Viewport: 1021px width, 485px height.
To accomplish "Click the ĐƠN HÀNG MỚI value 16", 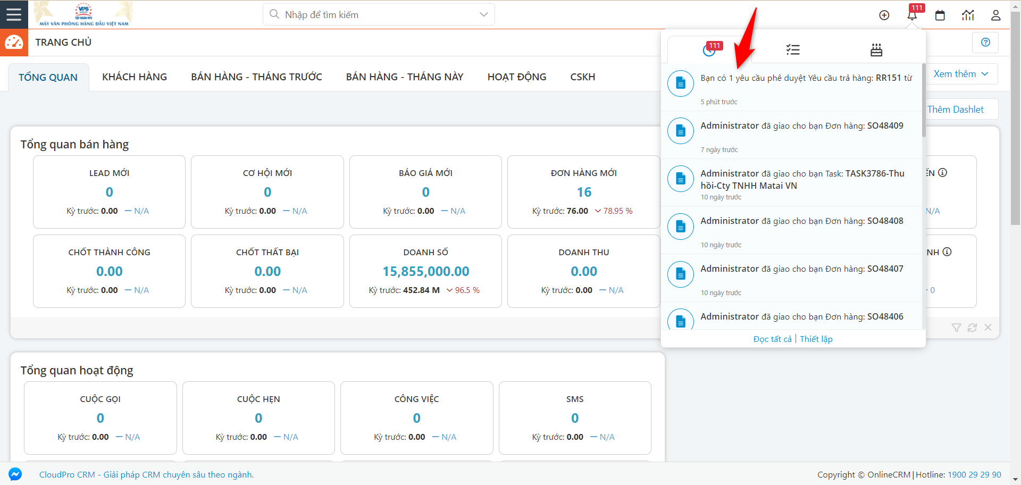I will [584, 192].
